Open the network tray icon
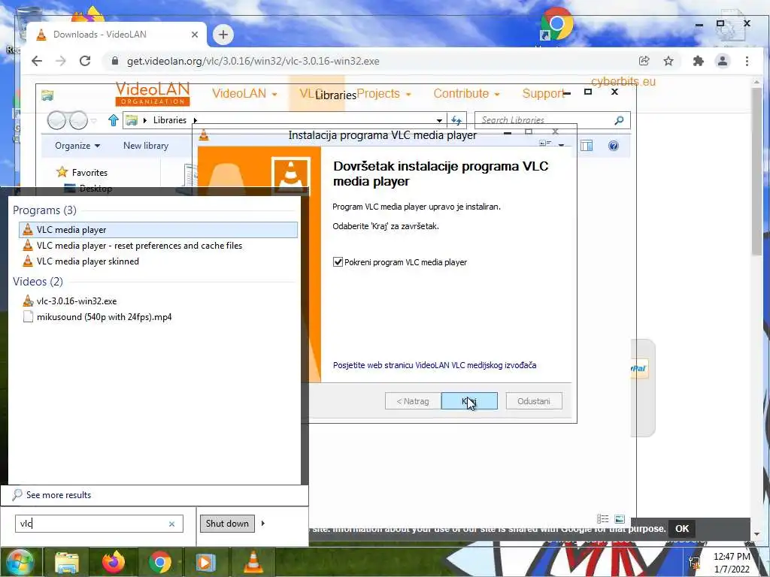The image size is (770, 577). click(x=694, y=563)
